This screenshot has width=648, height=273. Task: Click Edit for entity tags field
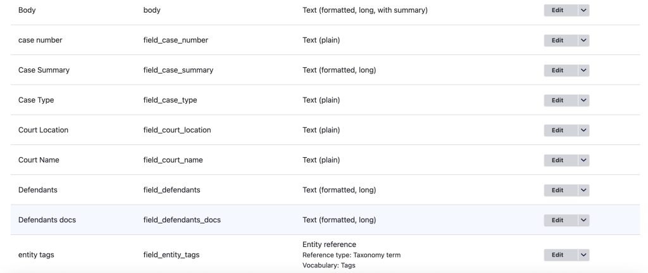point(558,255)
